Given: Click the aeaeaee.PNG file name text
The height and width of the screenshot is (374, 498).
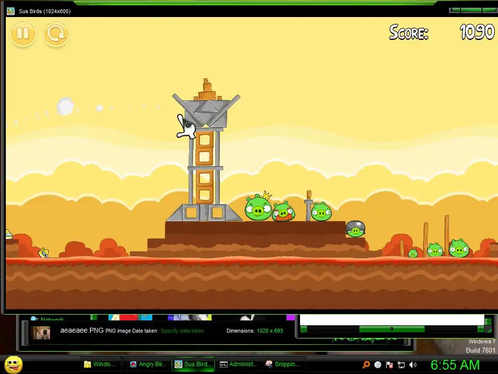Looking at the screenshot, I should coord(82,330).
